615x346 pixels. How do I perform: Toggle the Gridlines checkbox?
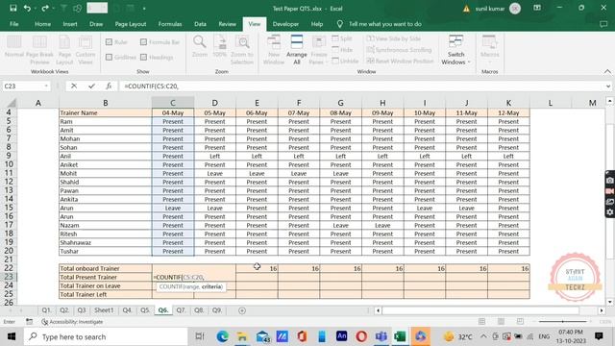click(x=109, y=58)
